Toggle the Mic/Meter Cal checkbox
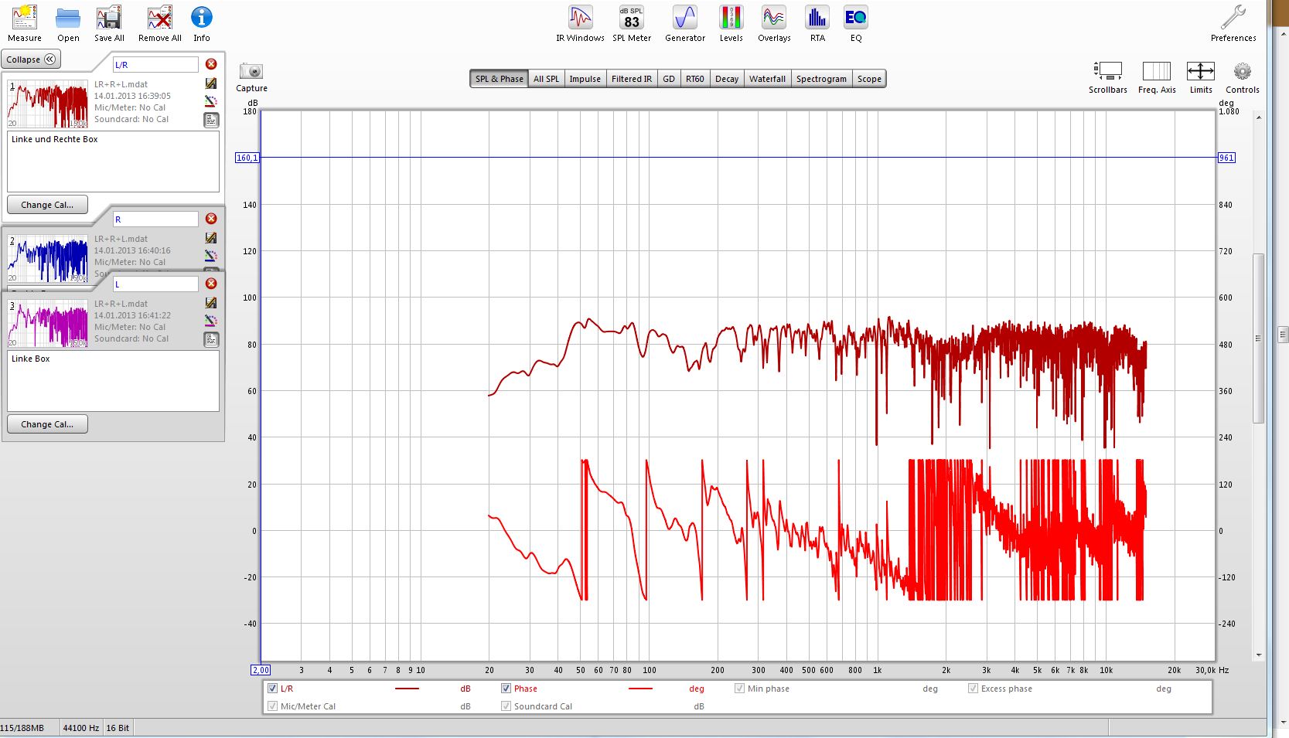The image size is (1289, 738). 272,706
